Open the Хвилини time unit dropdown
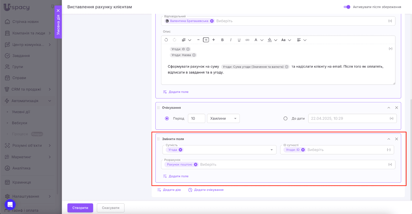The width and height of the screenshot is (412, 214). pyautogui.click(x=223, y=119)
